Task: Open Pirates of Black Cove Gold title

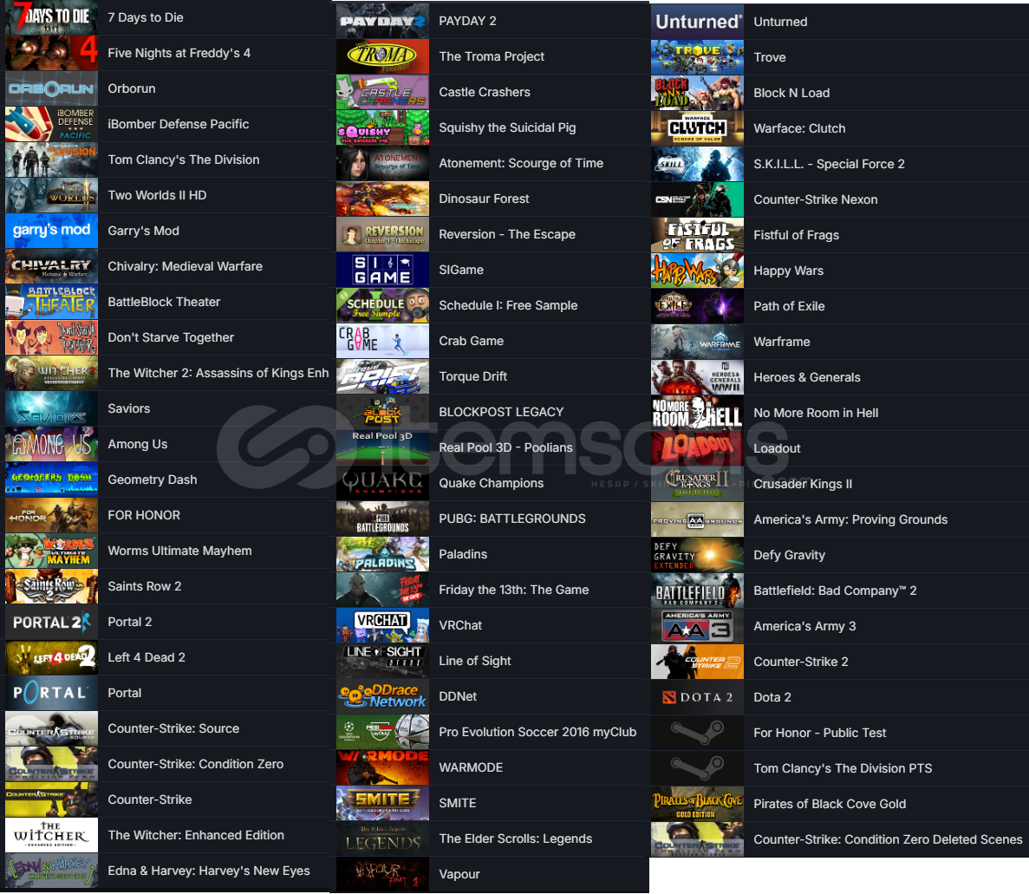Action: click(830, 804)
